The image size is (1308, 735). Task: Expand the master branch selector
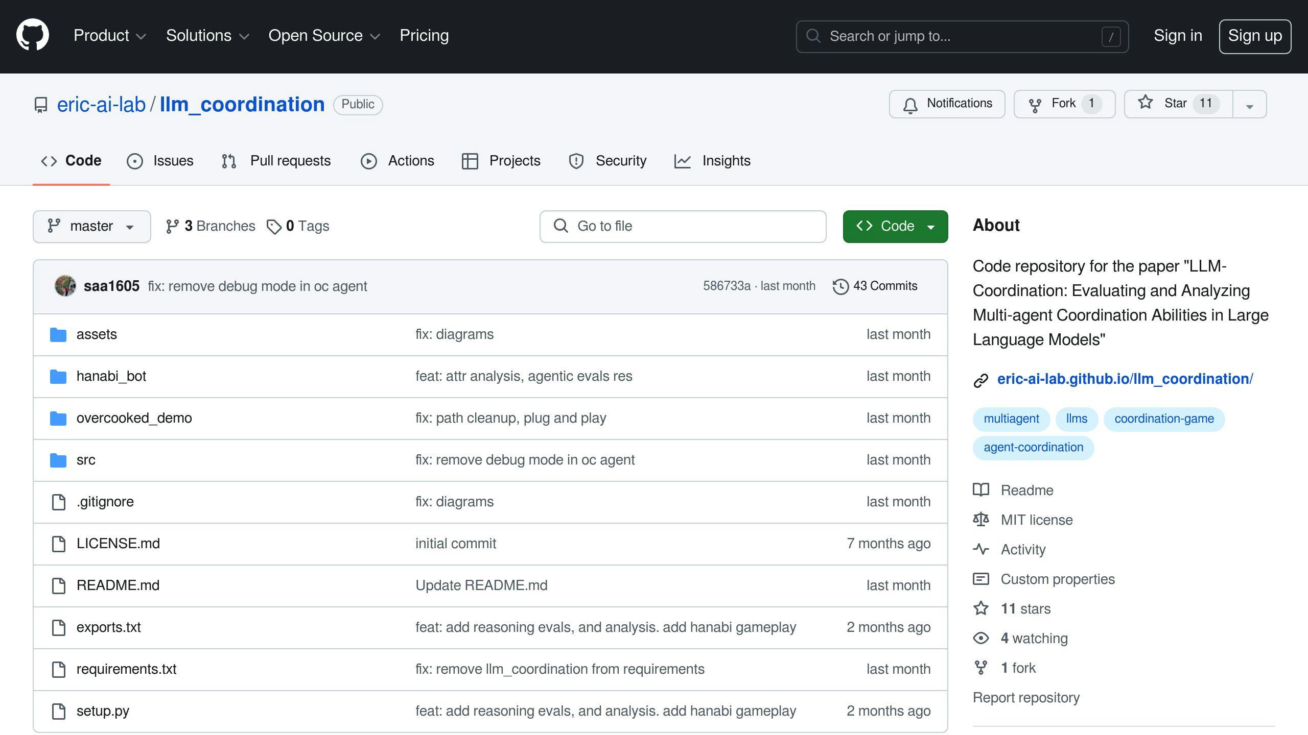click(x=91, y=226)
